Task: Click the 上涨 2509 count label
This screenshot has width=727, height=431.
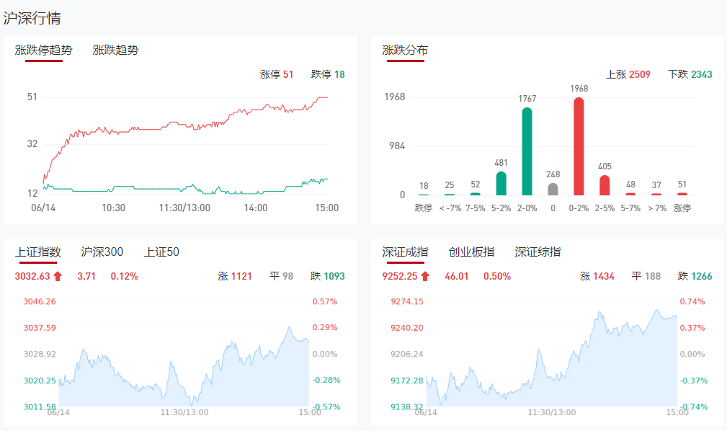Action: pyautogui.click(x=628, y=74)
